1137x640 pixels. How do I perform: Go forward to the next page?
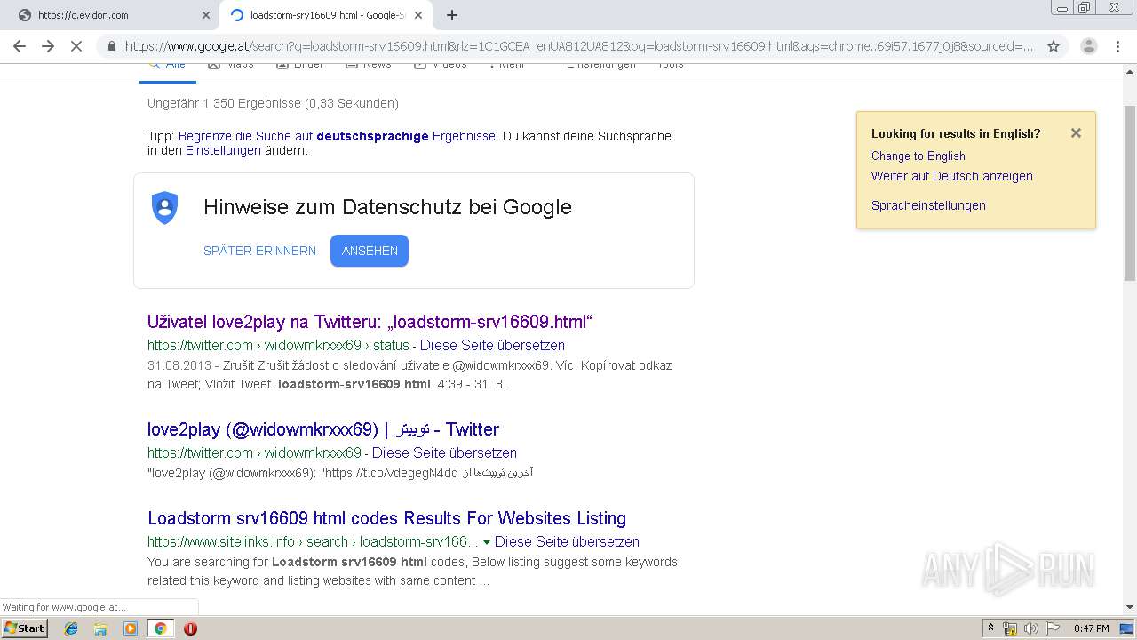point(48,46)
